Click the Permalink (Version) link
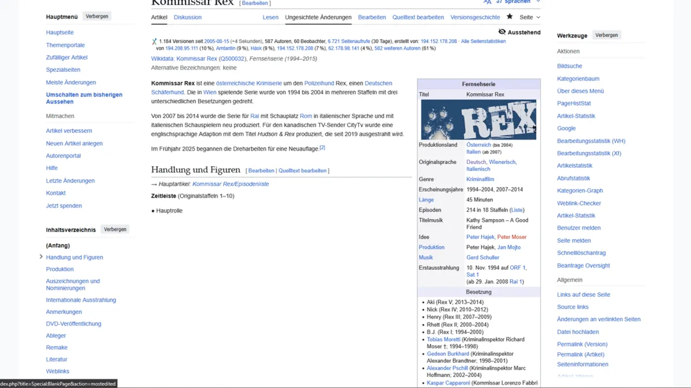This screenshot has width=691, height=388. (x=582, y=344)
